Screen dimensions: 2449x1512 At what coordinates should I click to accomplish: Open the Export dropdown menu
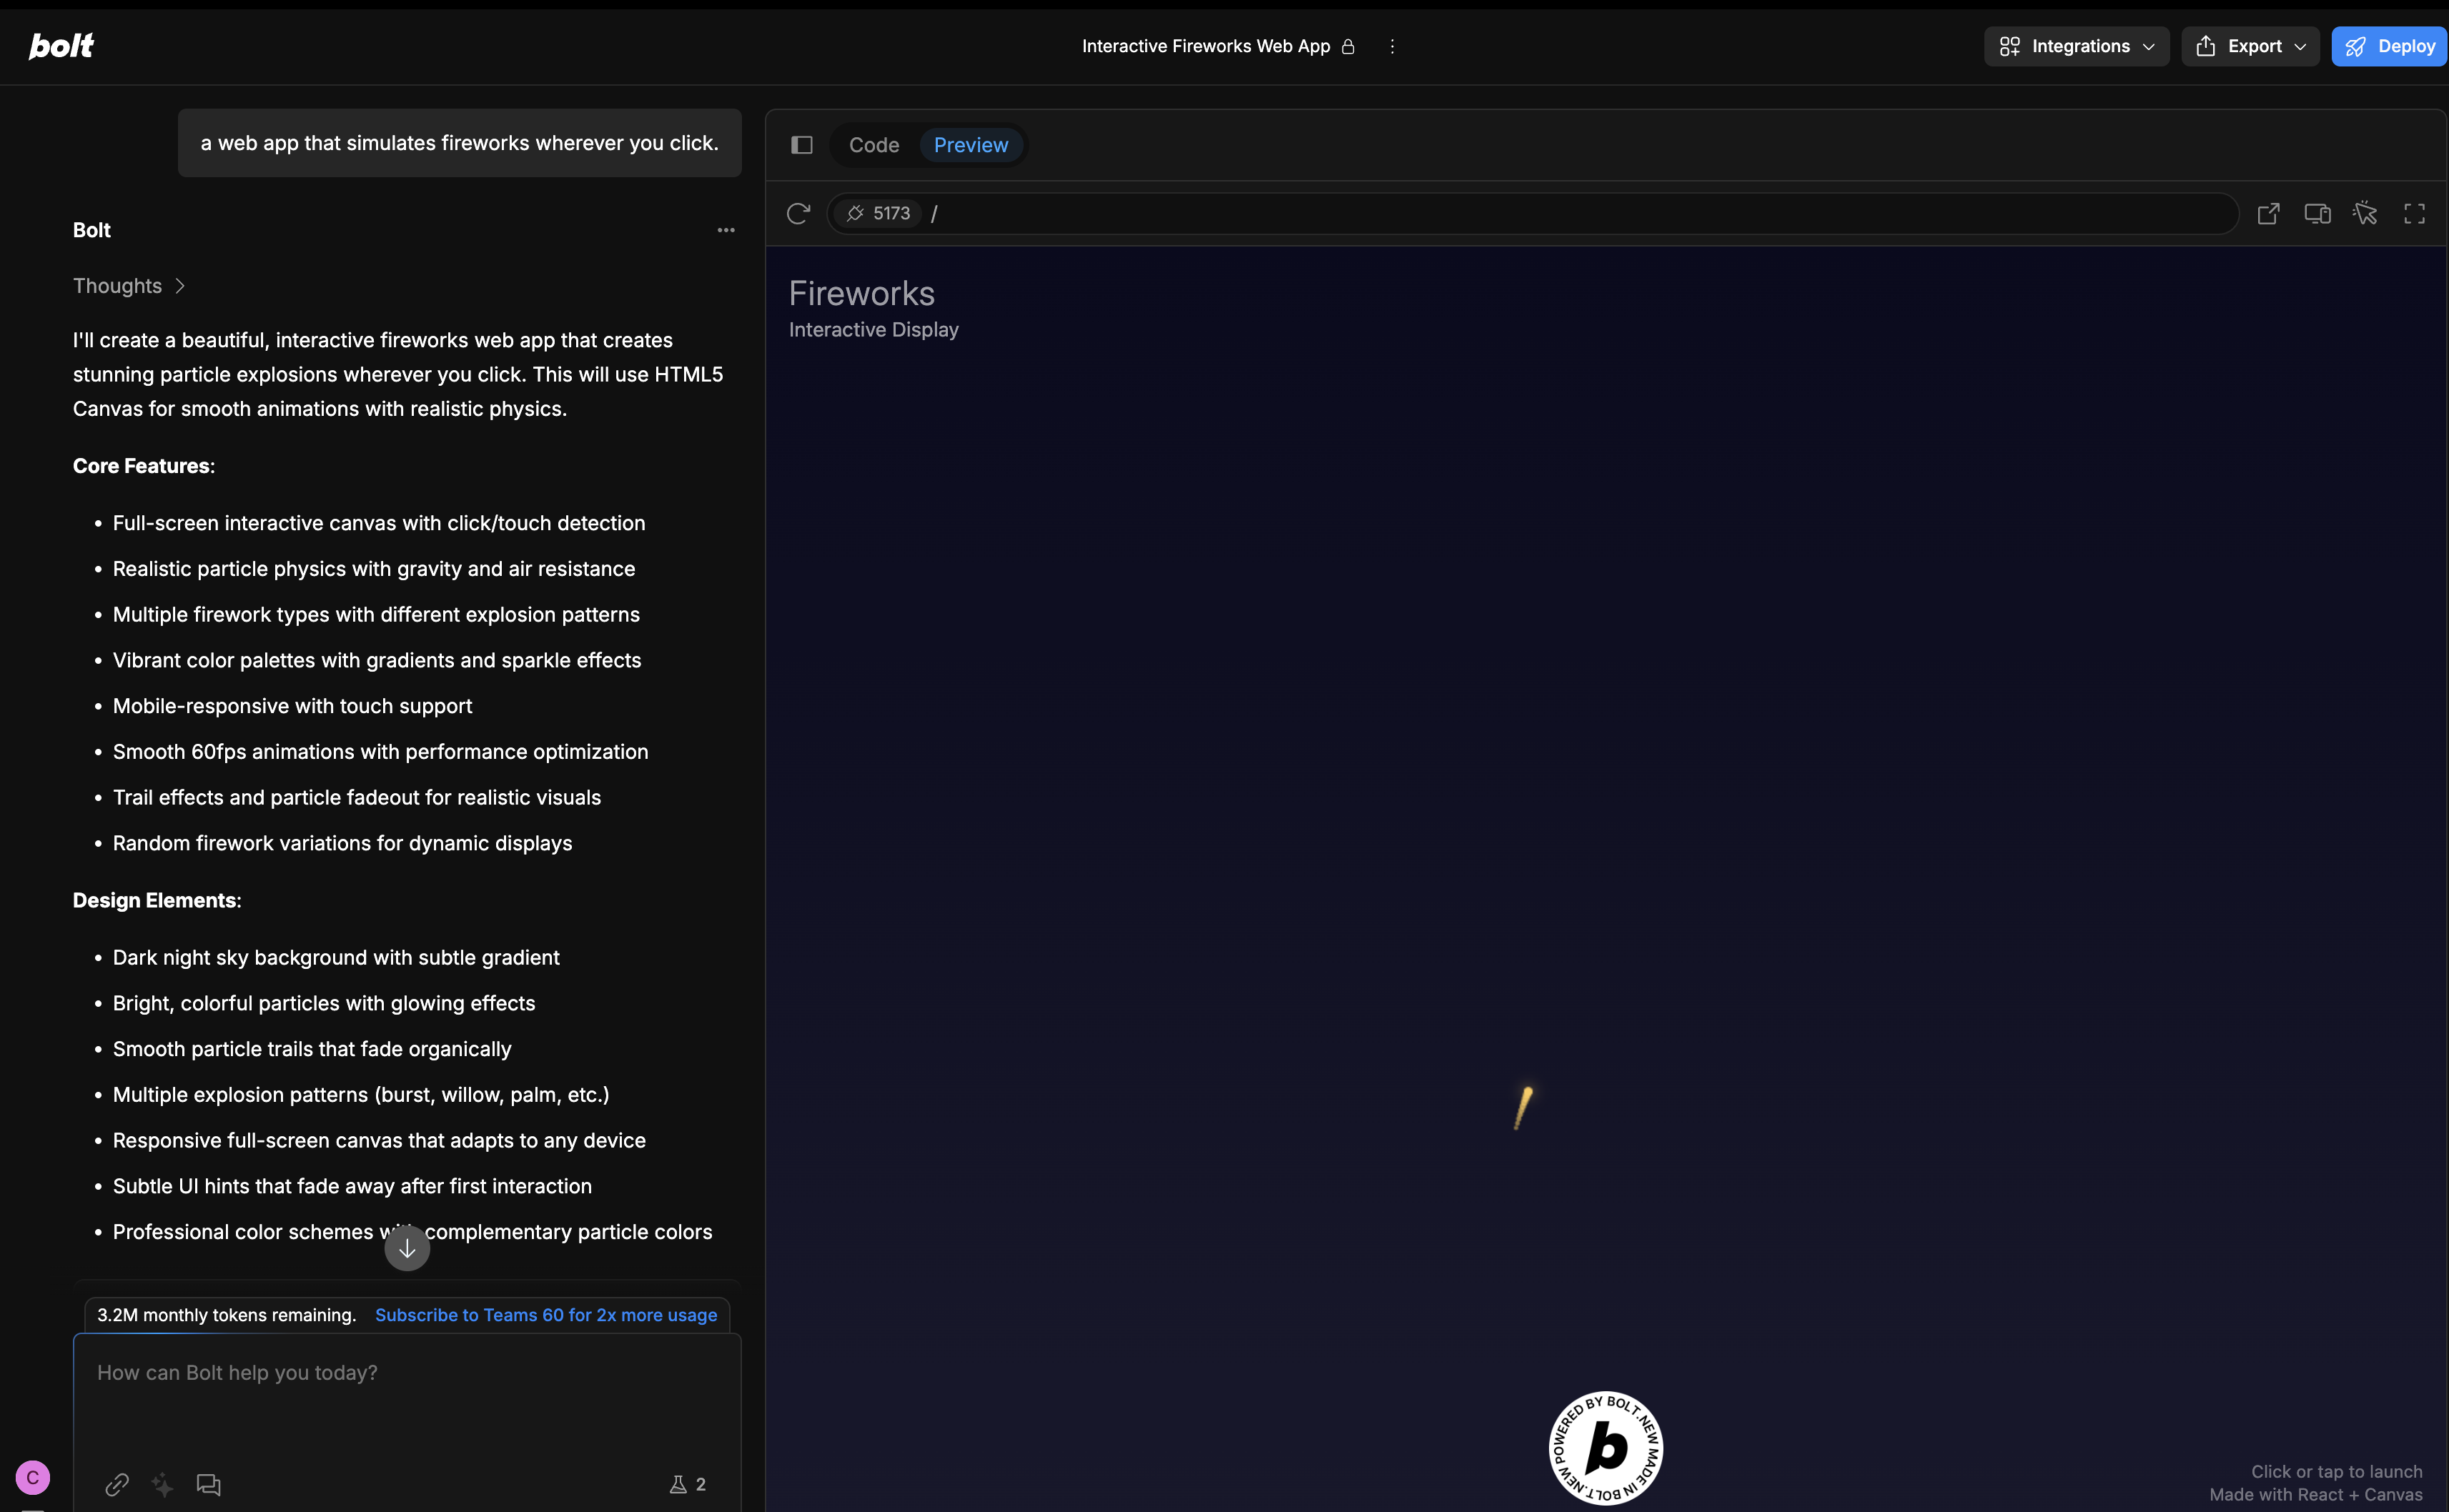click(2250, 46)
